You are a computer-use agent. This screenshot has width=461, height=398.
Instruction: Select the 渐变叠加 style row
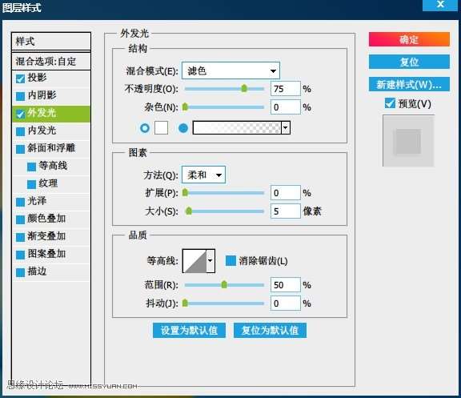51,237
